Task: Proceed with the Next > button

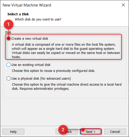Action: [x=91, y=132]
